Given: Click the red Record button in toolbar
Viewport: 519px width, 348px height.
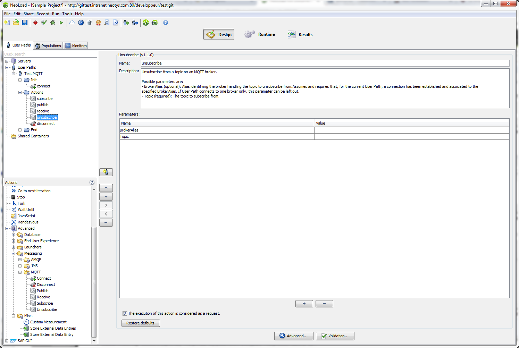Looking at the screenshot, I should 35,23.
